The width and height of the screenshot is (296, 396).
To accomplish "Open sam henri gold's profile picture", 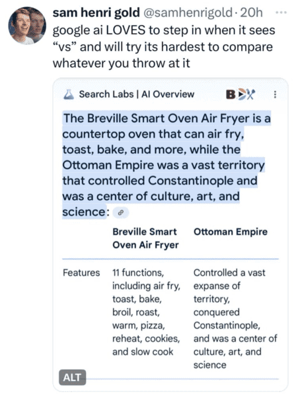I will [27, 26].
